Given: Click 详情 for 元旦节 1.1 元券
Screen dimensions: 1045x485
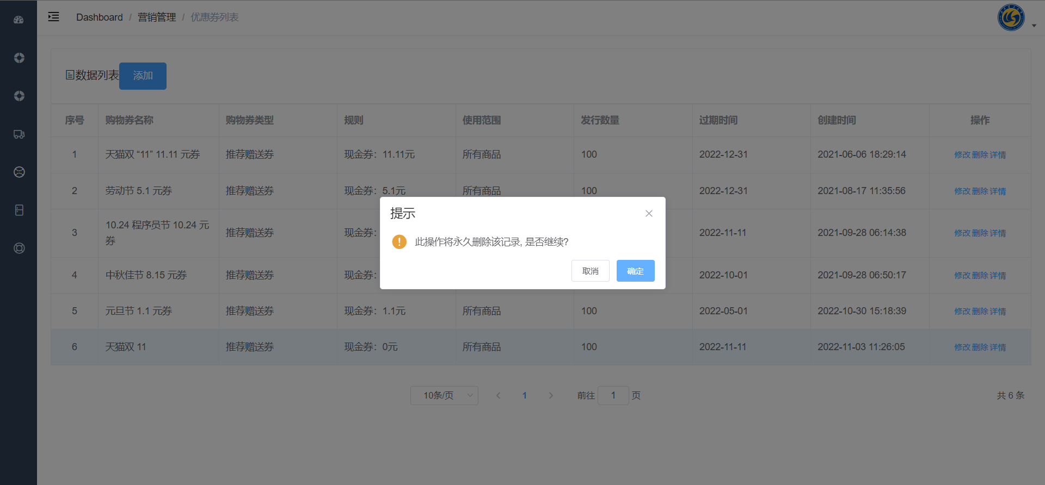Looking at the screenshot, I should 998,312.
